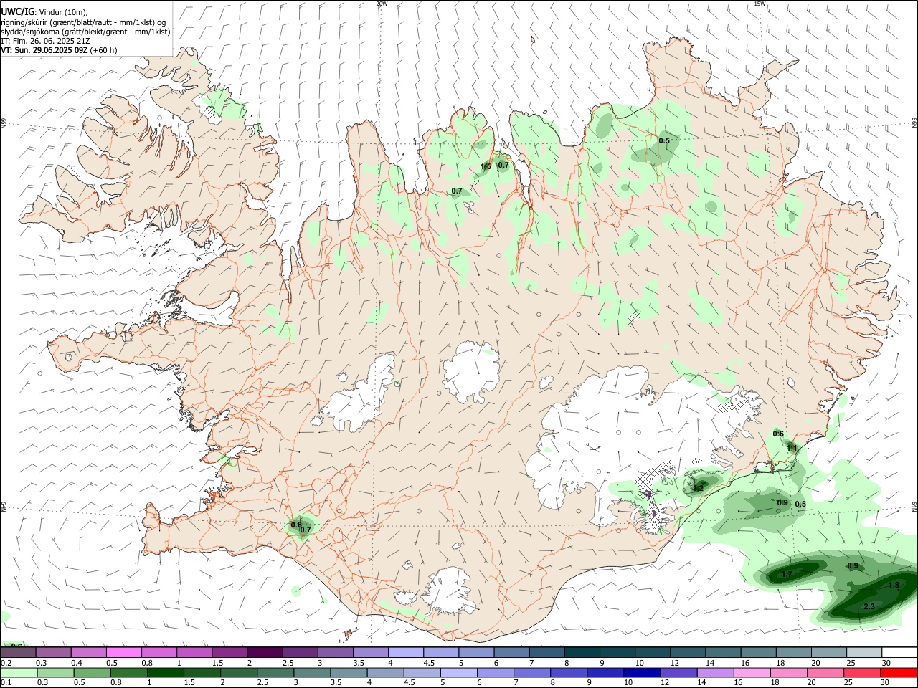This screenshot has height=688, width=918.
Task: Click the 1.5 precipitation value on the map
Action: [x=486, y=167]
